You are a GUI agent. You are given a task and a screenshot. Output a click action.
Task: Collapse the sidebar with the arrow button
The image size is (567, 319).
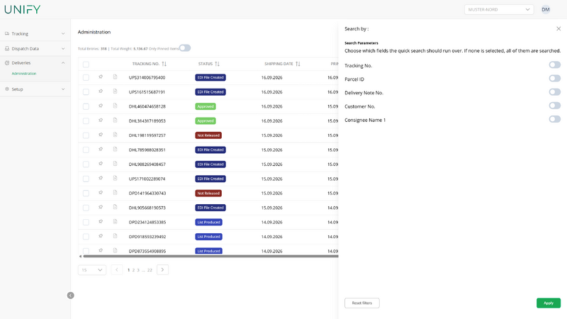pyautogui.click(x=70, y=296)
